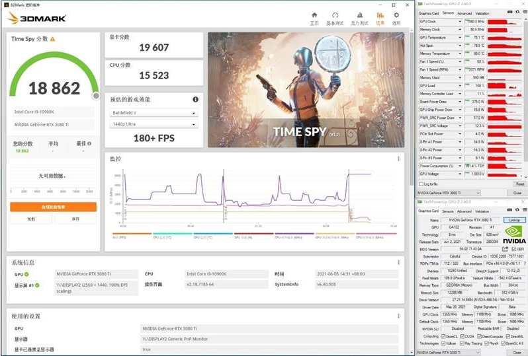Open the 基准测试 benchmarks icon
528x356 pixels.
pos(335,17)
